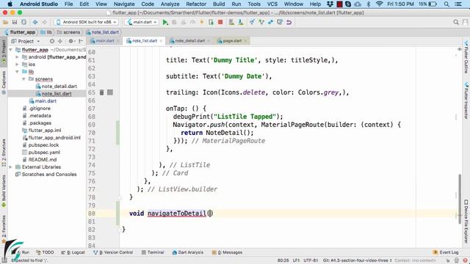This screenshot has height=264, width=470.
Task: Click the screens breadcrumb in navigation bar
Action: click(68, 32)
